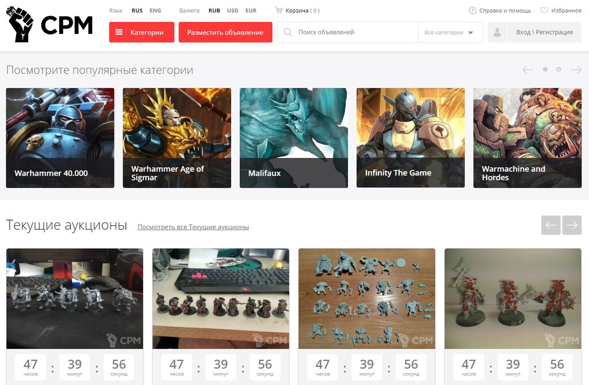The width and height of the screenshot is (589, 385).
Task: Go to previous popular categories slide
Action: (x=527, y=70)
